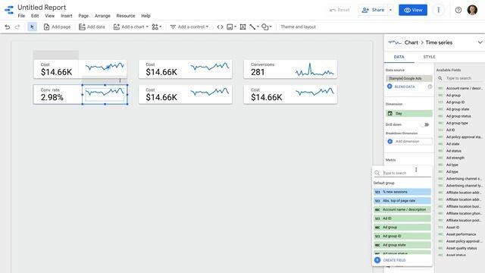Open the Arrange menu
The height and width of the screenshot is (273, 485).
point(102,16)
